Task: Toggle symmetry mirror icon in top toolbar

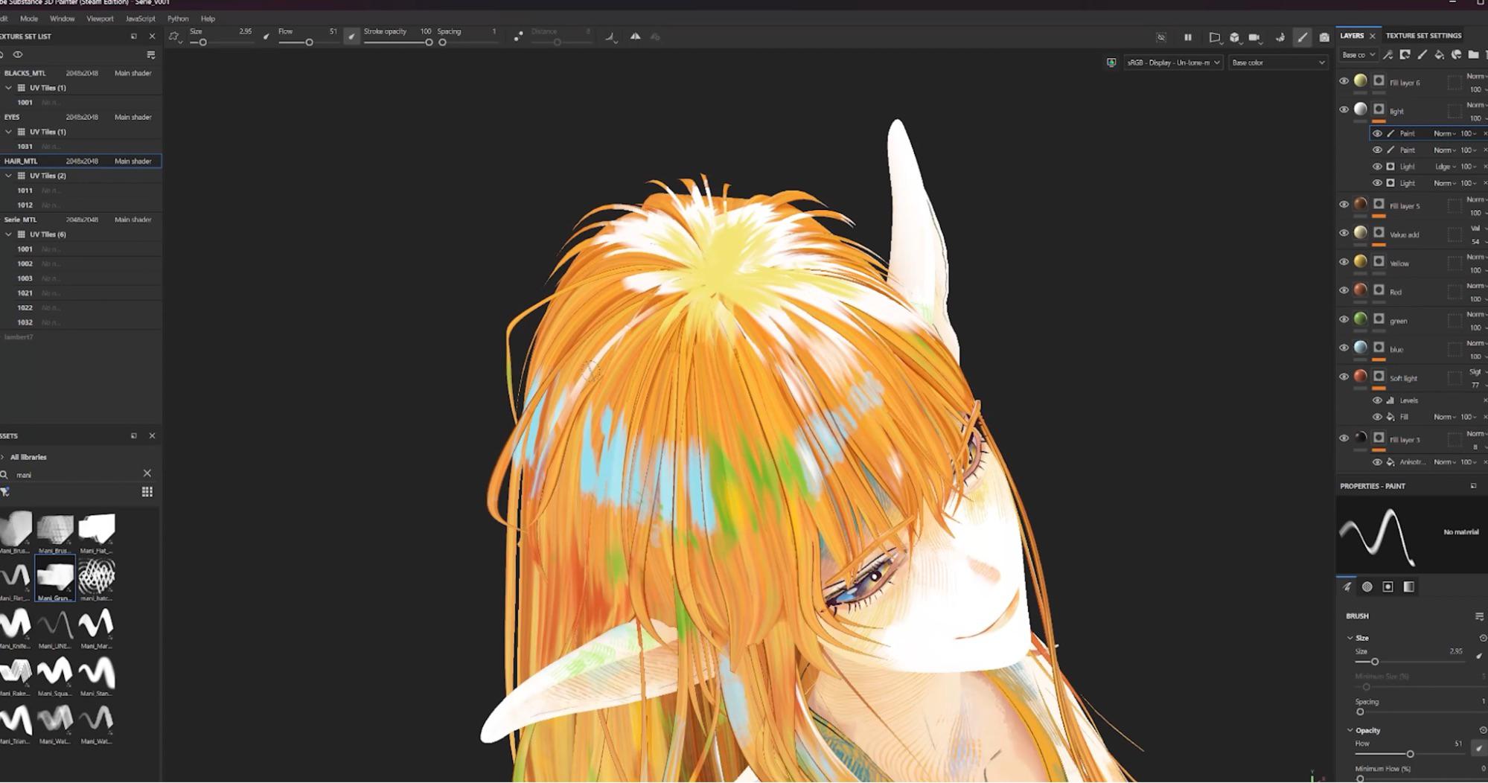Action: [x=635, y=36]
